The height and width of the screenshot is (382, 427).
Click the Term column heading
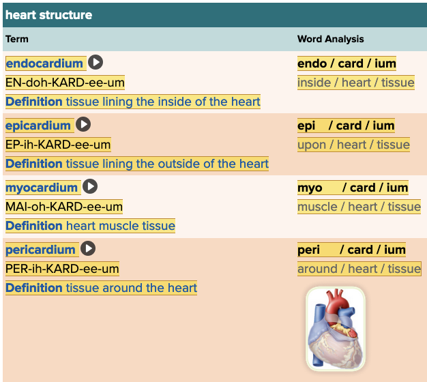point(17,39)
